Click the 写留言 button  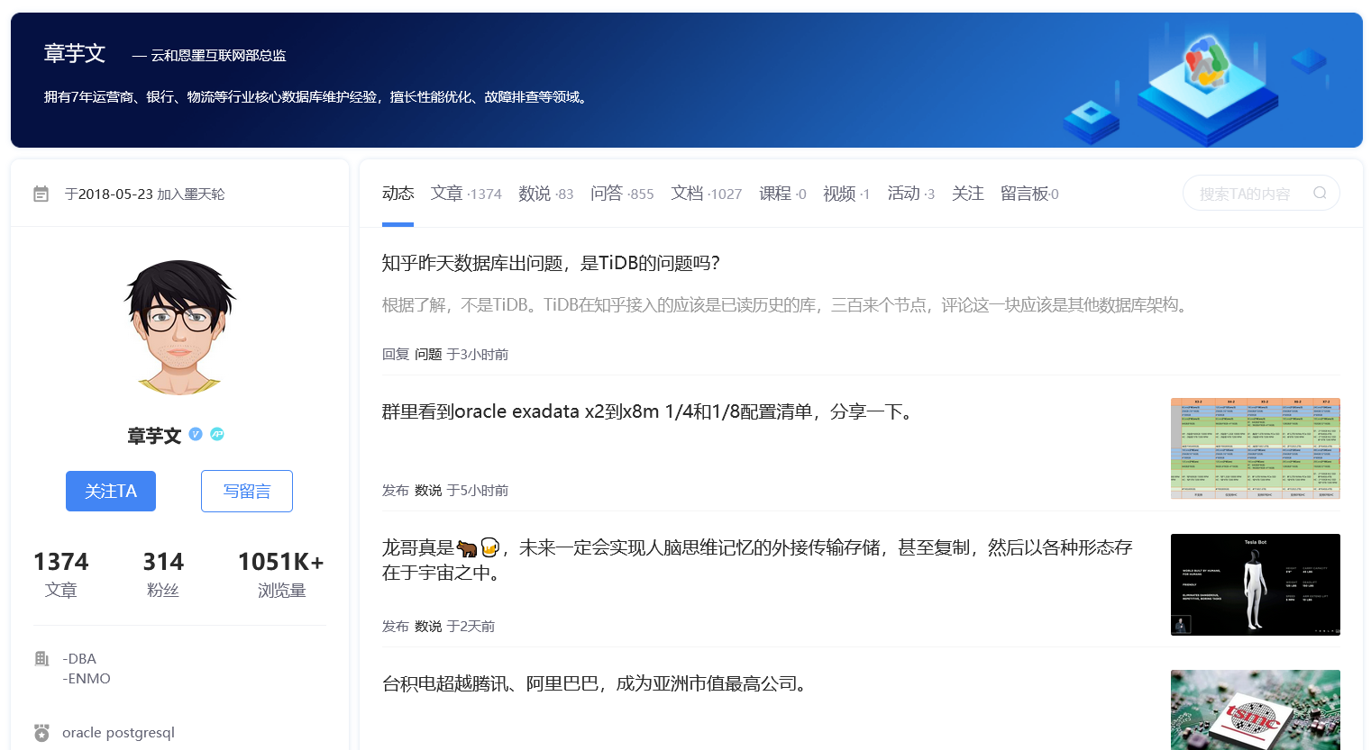point(247,491)
